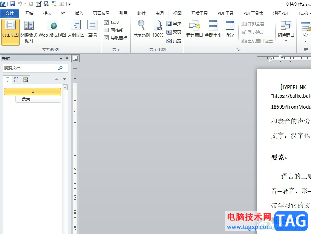Jump to previous heading with up arrow

57,79
